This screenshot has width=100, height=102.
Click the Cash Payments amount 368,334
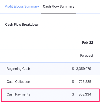point(85,94)
